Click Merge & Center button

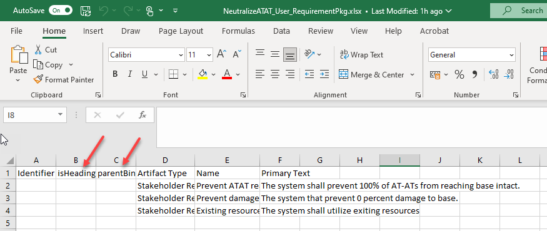(x=371, y=74)
